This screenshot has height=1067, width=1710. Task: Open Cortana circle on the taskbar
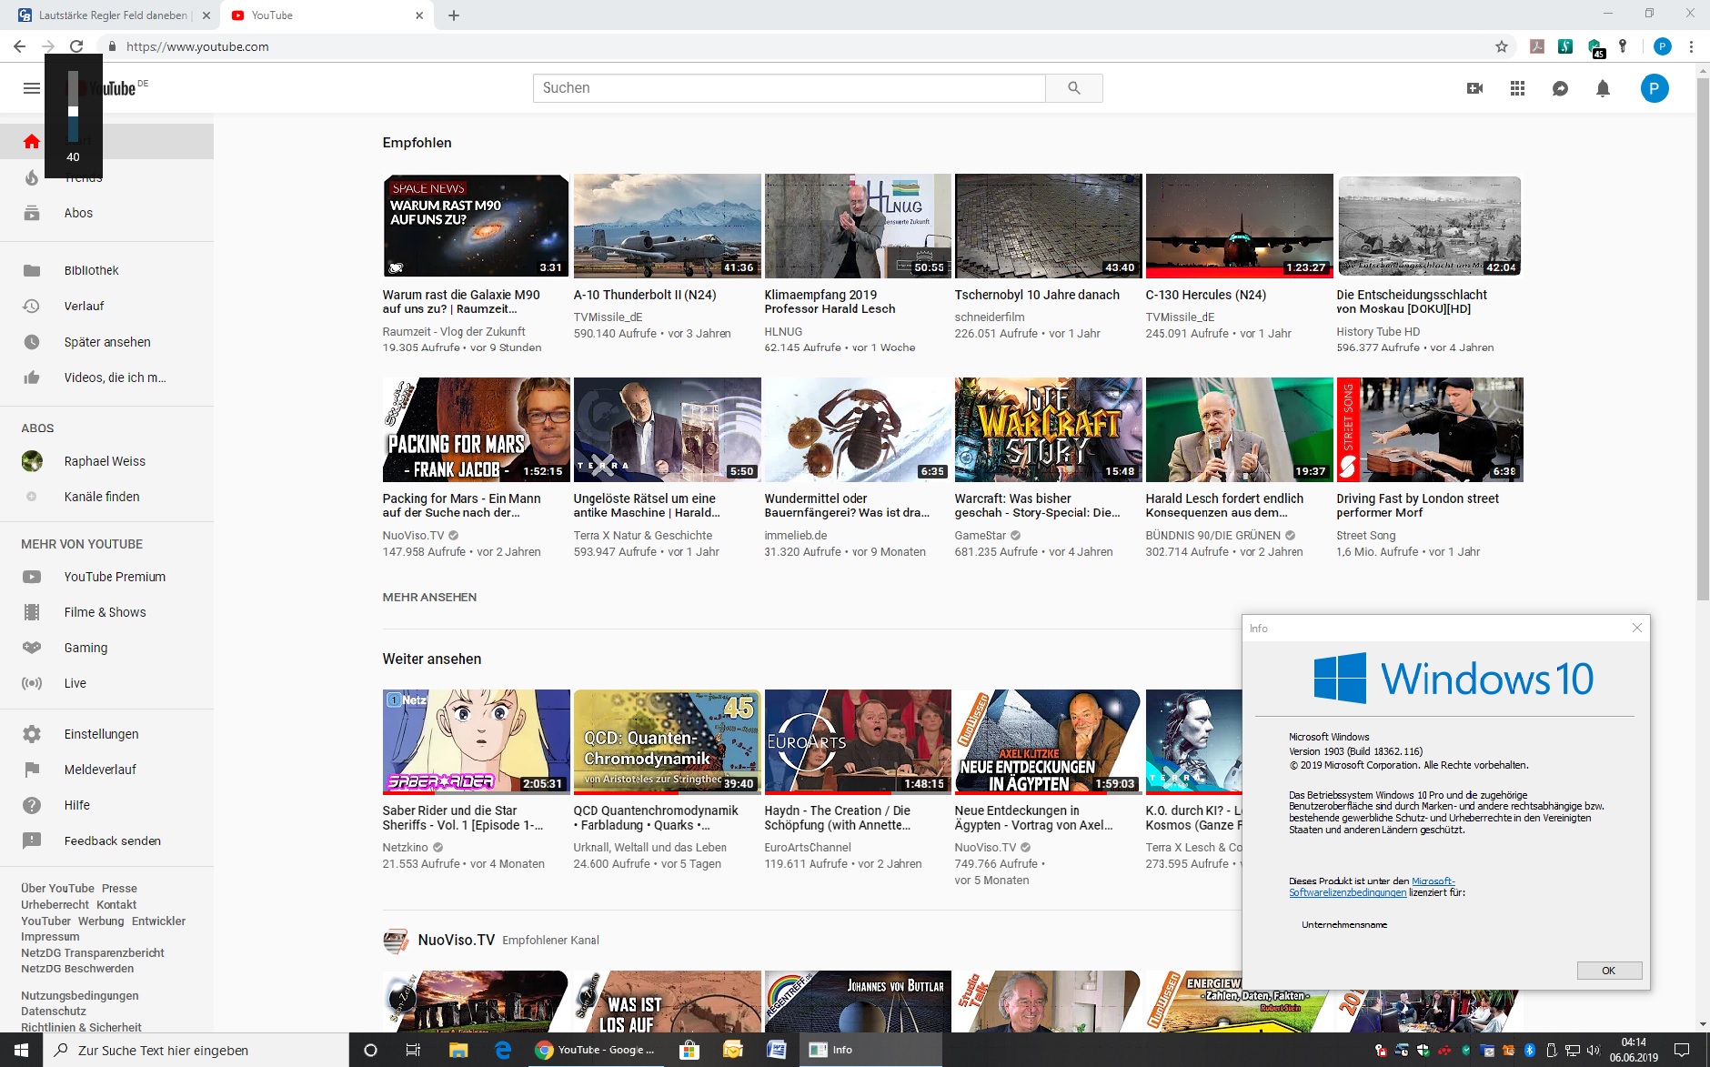(370, 1050)
